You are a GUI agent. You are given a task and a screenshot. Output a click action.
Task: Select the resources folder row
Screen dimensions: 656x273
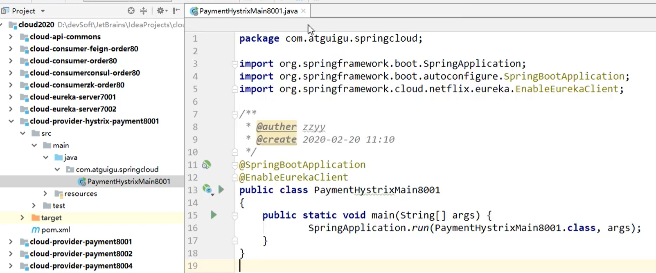pos(92,194)
